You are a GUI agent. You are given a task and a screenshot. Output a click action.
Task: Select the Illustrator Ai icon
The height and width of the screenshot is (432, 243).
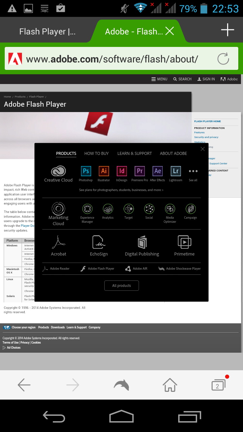point(104,171)
